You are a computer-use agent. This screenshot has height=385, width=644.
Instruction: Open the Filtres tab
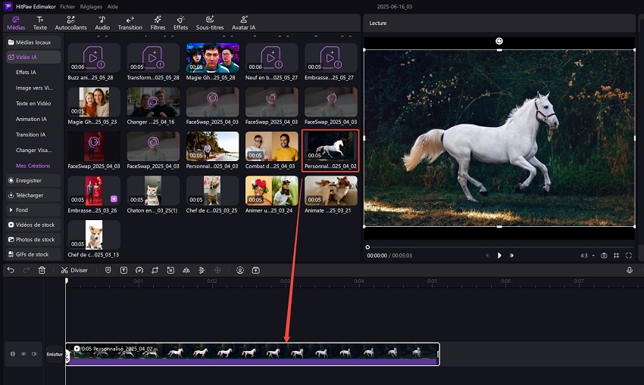coord(158,23)
